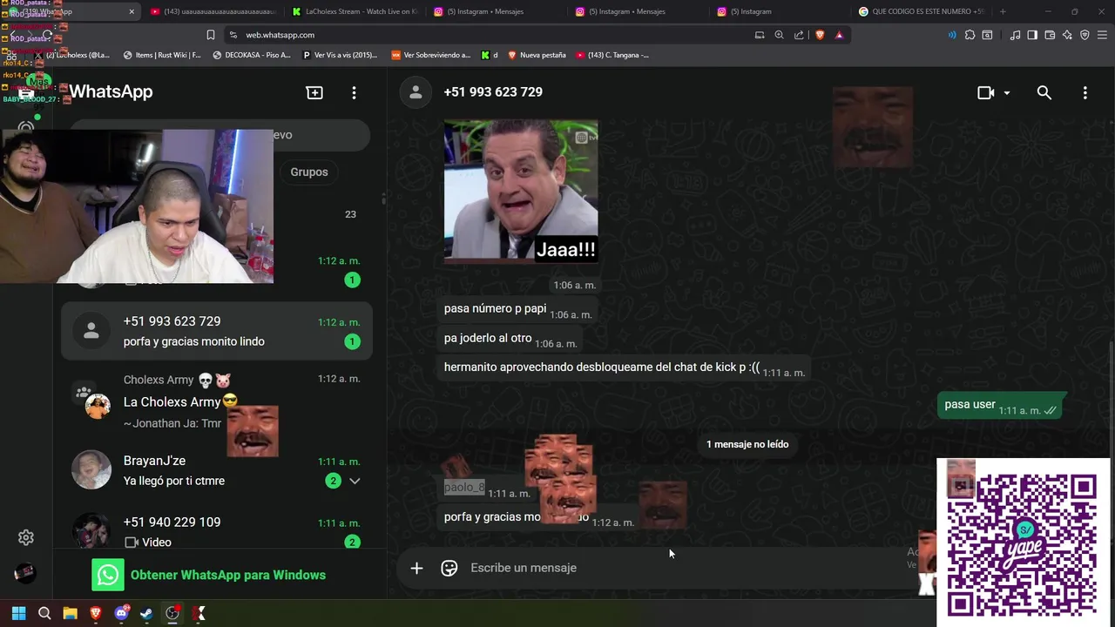This screenshot has height=627, width=1115.
Task: Open 'DECOKASA - Piso A...' bookmark
Action: pos(252,55)
